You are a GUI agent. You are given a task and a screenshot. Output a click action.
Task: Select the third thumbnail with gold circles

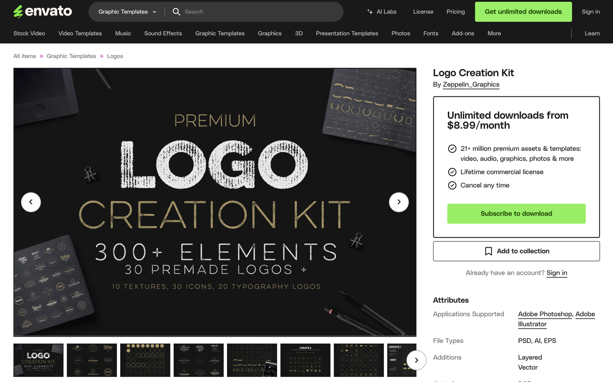click(145, 360)
